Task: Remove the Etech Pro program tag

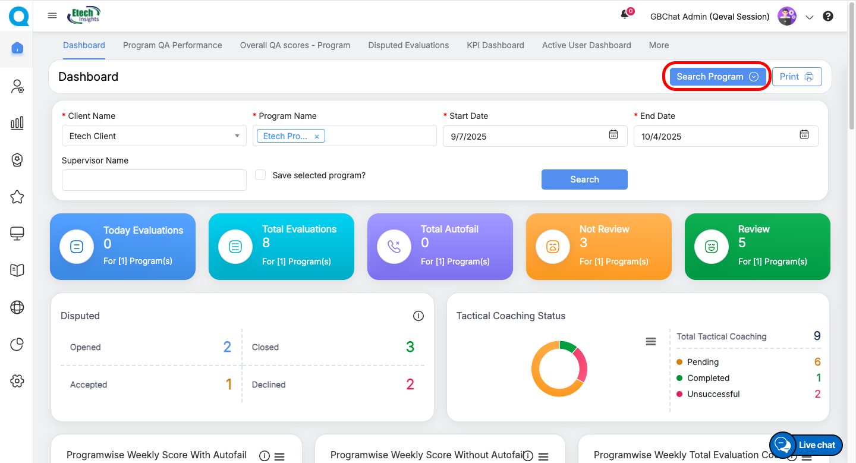Action: pyautogui.click(x=317, y=137)
